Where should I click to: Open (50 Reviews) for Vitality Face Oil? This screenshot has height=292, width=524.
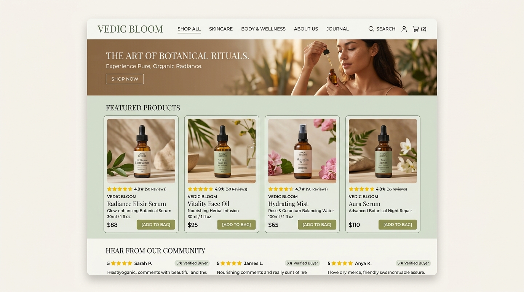236,189
